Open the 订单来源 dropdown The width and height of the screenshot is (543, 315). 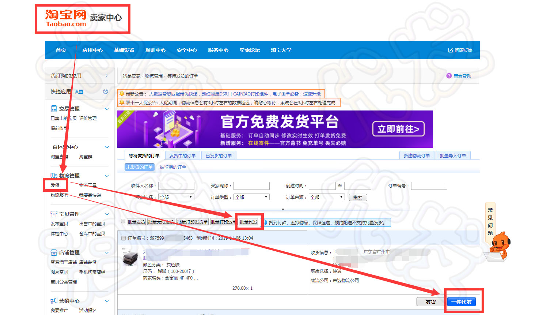click(x=327, y=197)
